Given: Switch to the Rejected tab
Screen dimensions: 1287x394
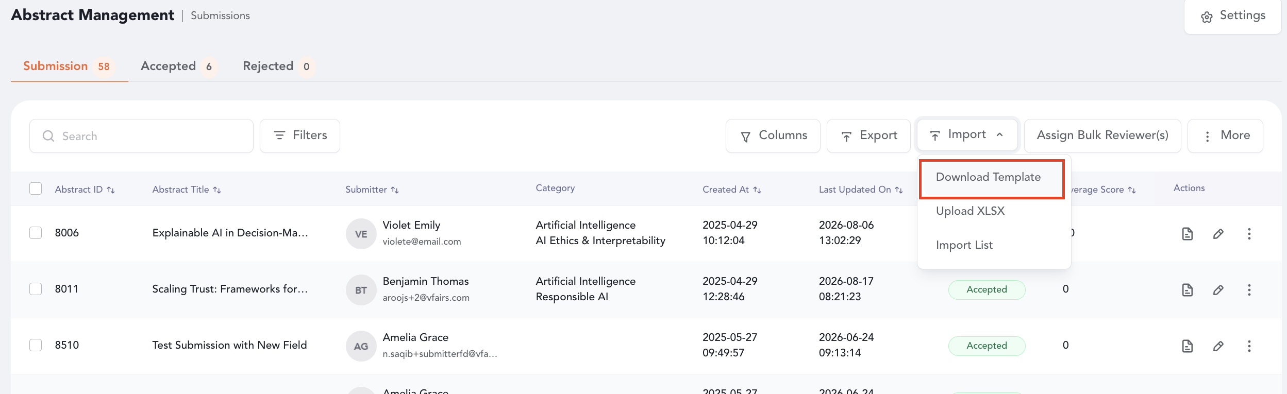Looking at the screenshot, I should pyautogui.click(x=278, y=66).
